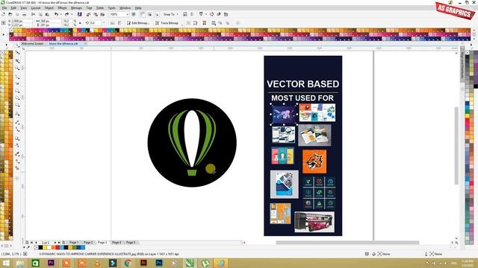Select the Polygon tool
The image size is (478, 268).
click(x=17, y=106)
